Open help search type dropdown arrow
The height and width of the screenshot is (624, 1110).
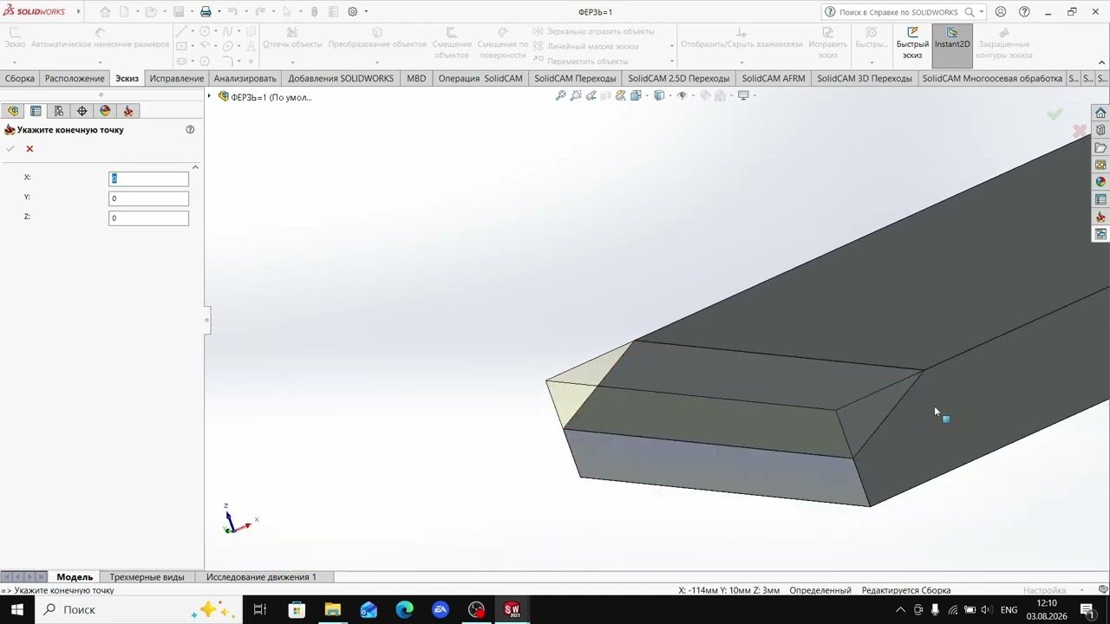pos(982,12)
